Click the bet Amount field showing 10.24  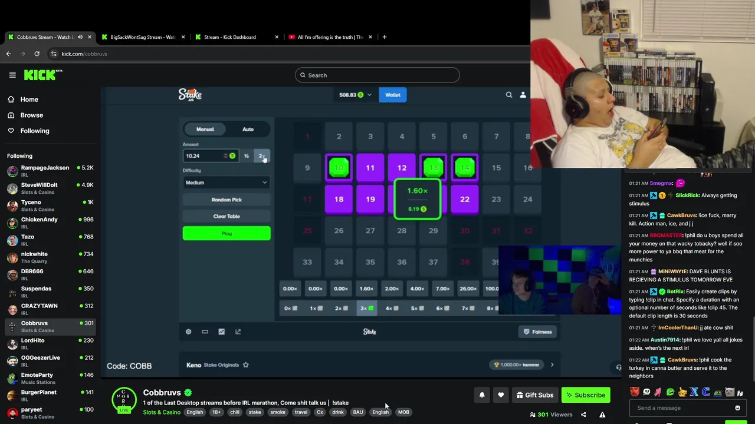[211, 155]
